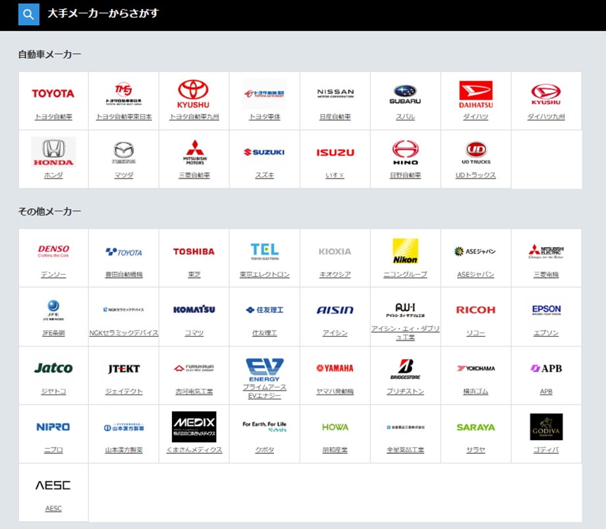Open the プライムアースEVエナジー link
606x529 pixels.
(265, 391)
